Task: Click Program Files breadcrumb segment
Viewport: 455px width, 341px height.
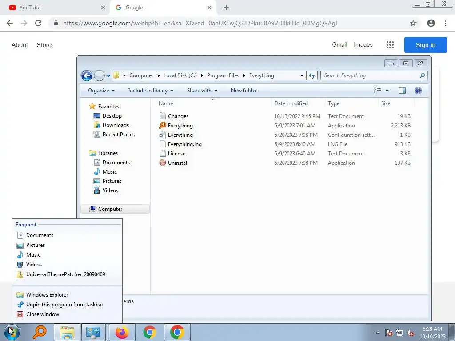Action: pyautogui.click(x=223, y=75)
